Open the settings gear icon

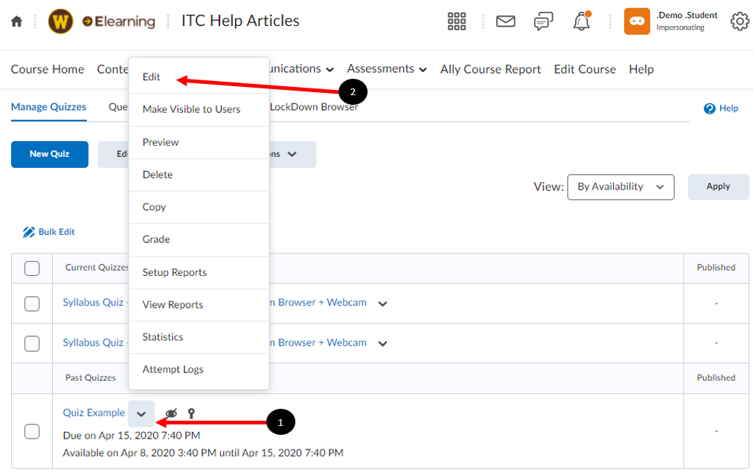(x=740, y=22)
